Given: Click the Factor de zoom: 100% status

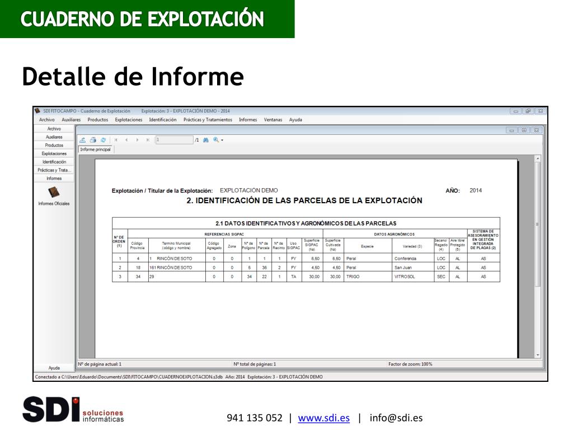Looking at the screenshot, I should point(410,364).
